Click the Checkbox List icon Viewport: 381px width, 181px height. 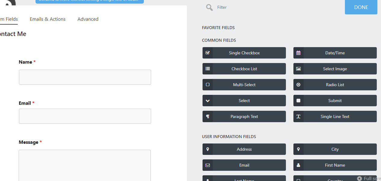(x=207, y=69)
